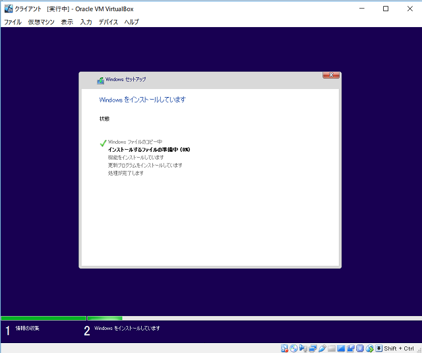Click the mouse integration indicator icon
Screen dimensions: 422x353
(x=369, y=348)
